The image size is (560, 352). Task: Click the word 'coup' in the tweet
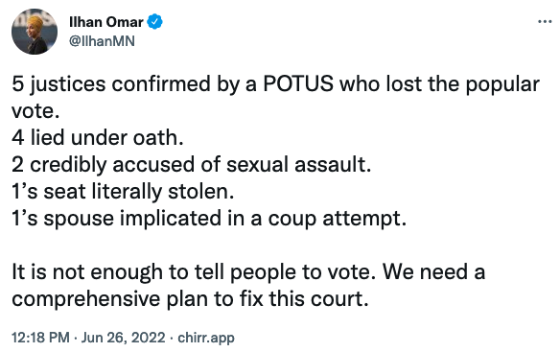[292, 219]
